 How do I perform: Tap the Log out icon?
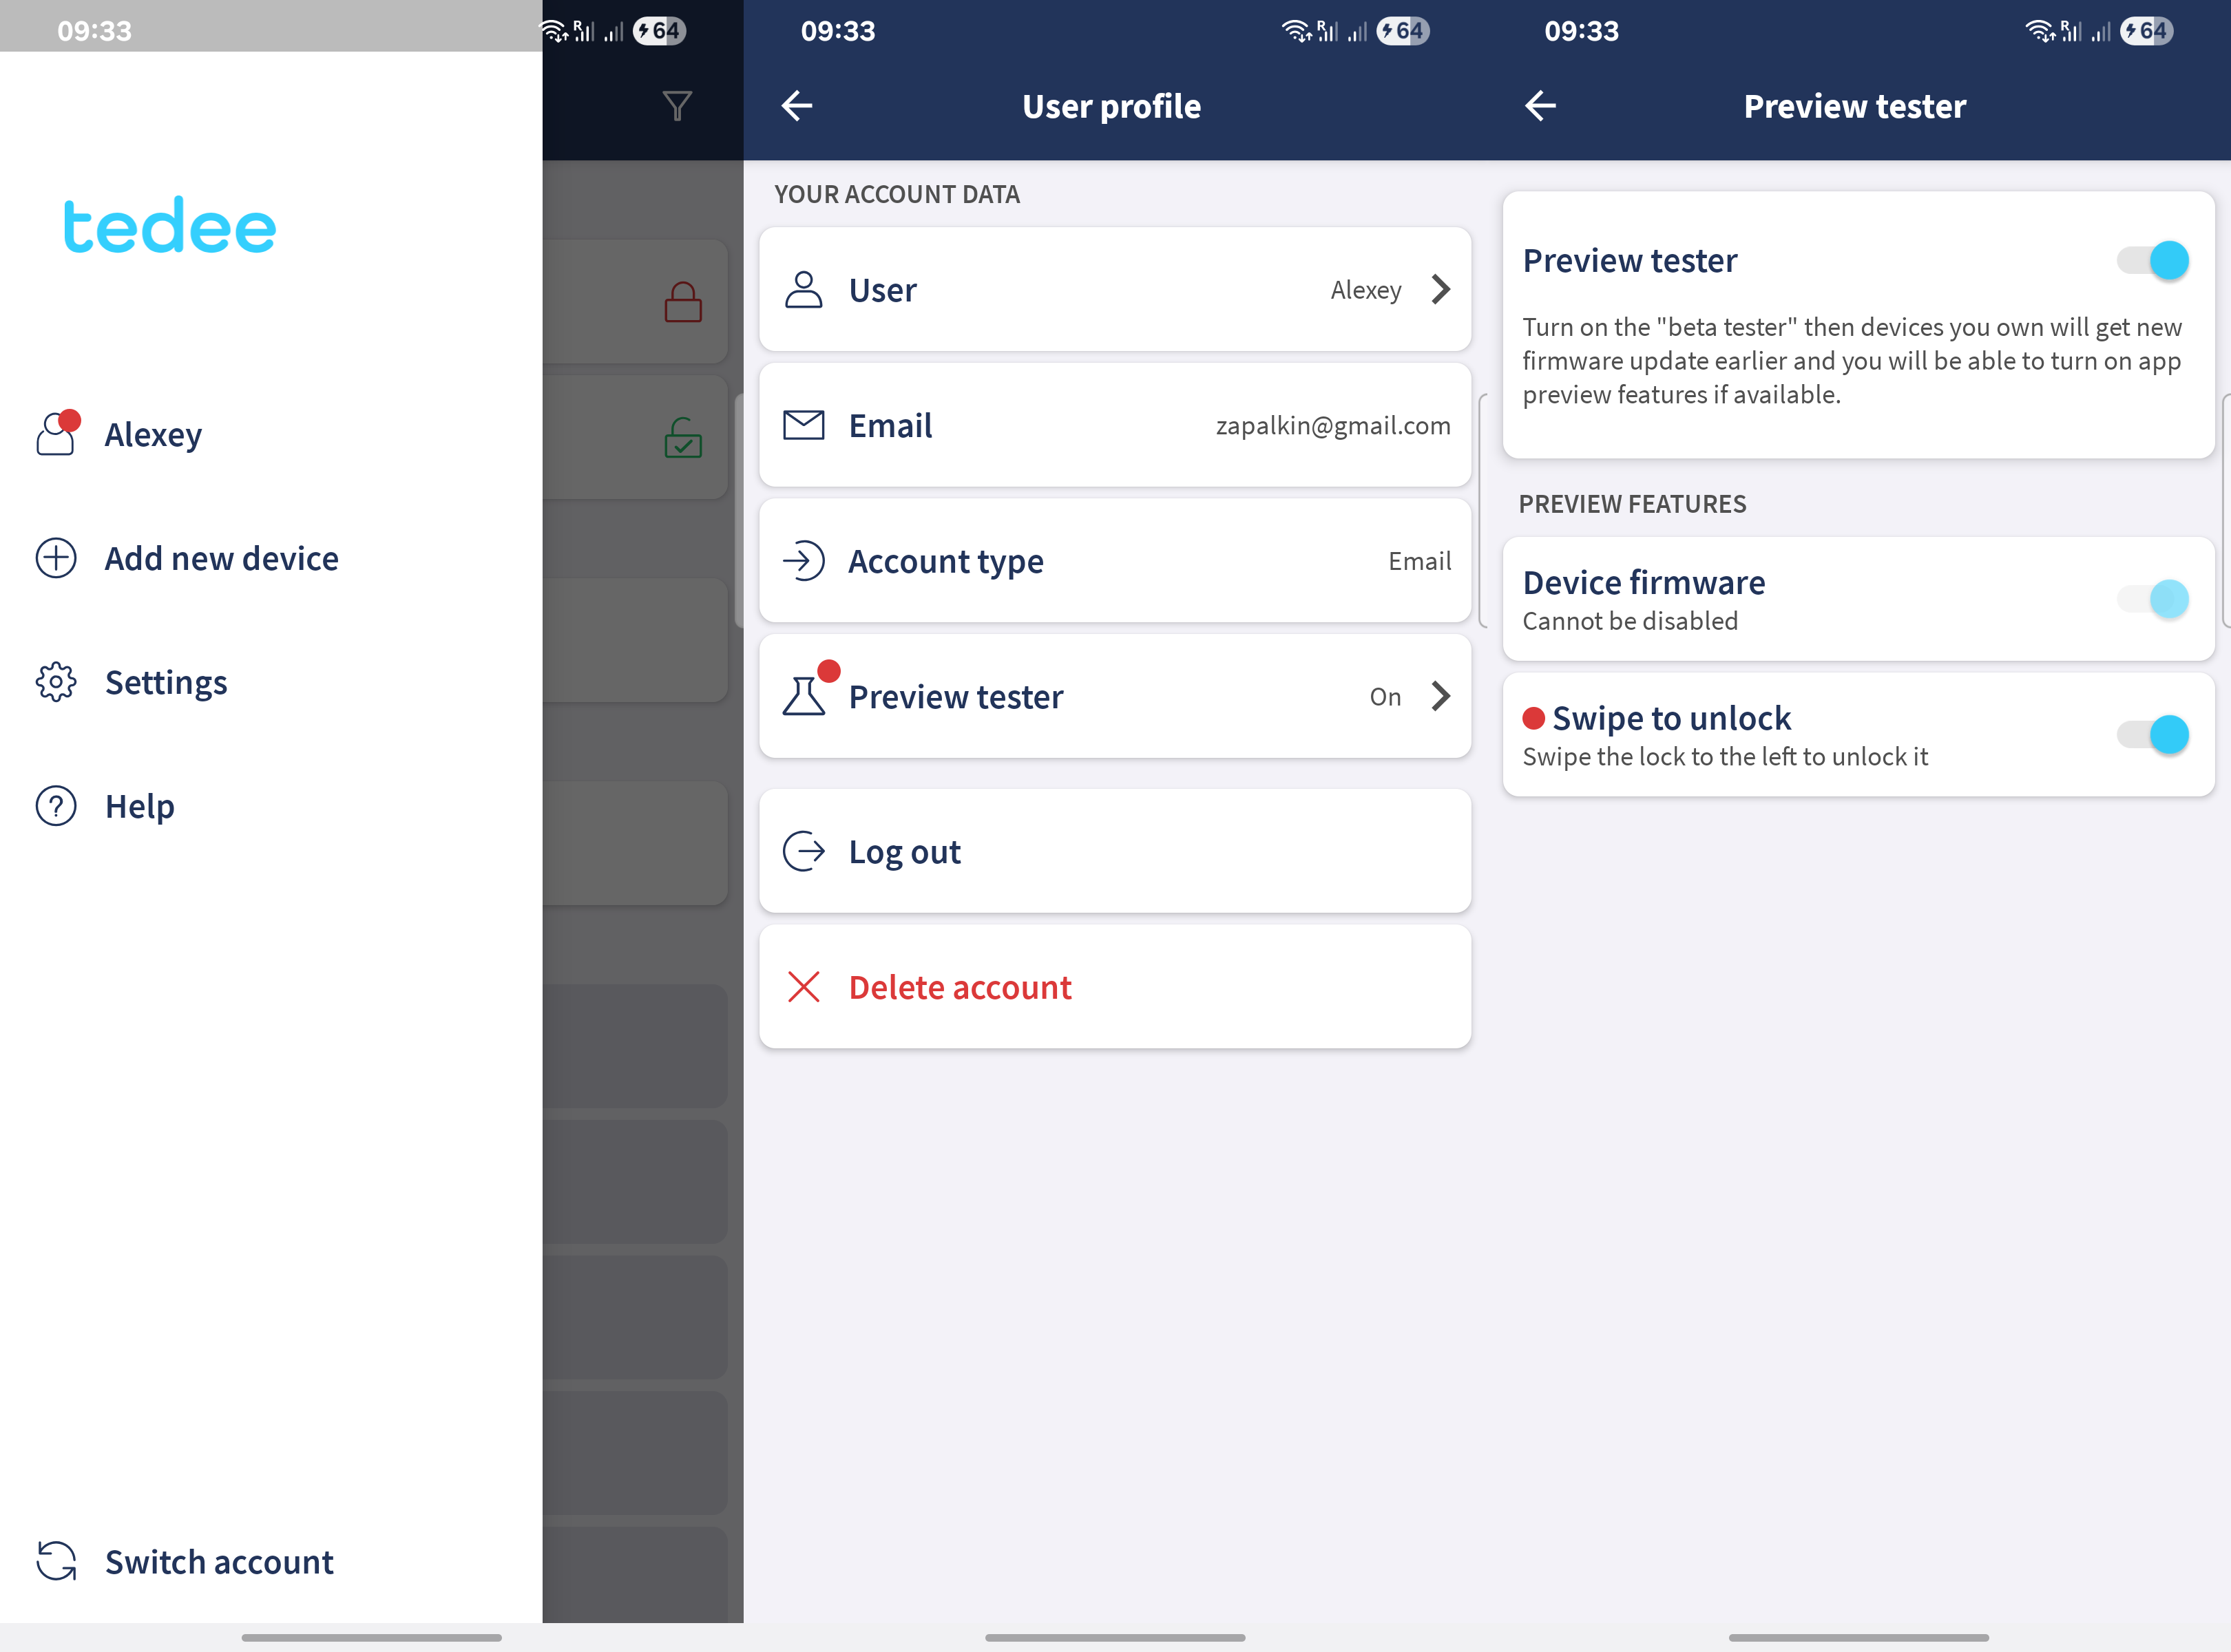click(804, 851)
